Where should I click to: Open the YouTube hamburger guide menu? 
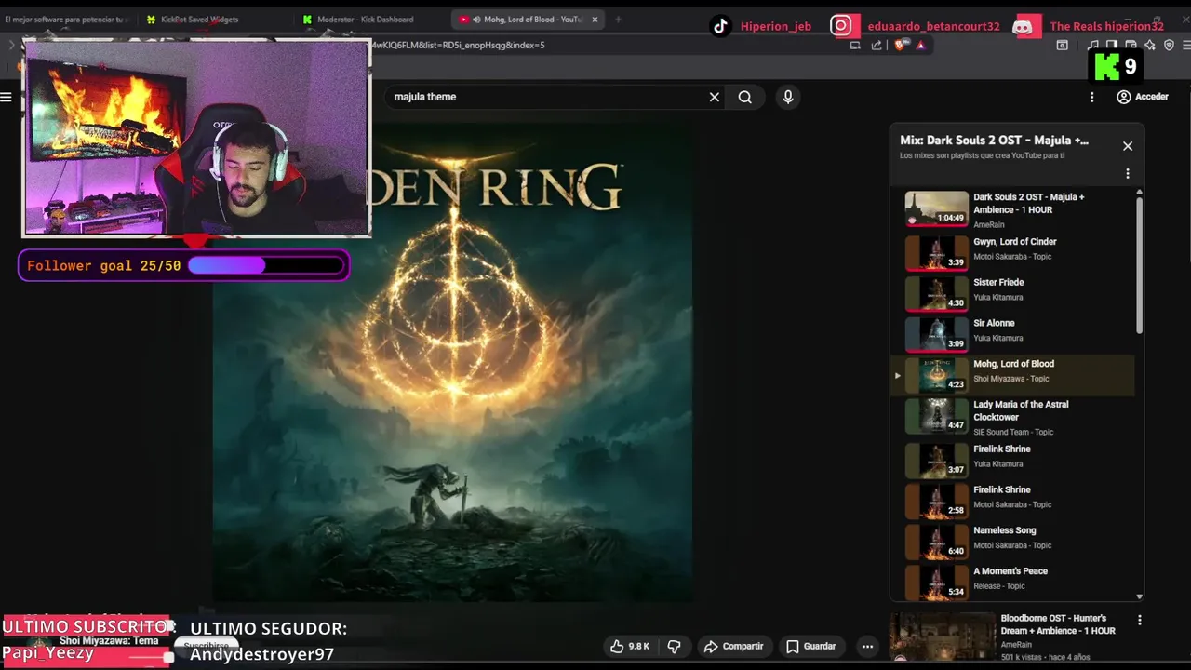coord(6,97)
